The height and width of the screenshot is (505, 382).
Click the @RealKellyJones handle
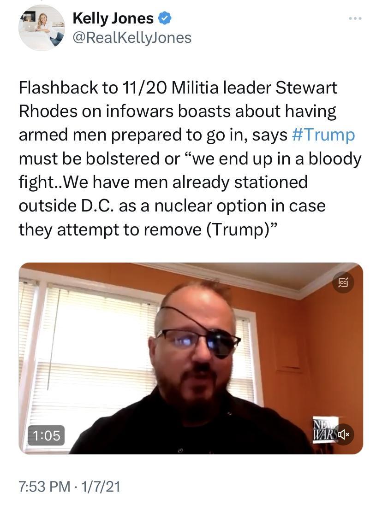(132, 38)
